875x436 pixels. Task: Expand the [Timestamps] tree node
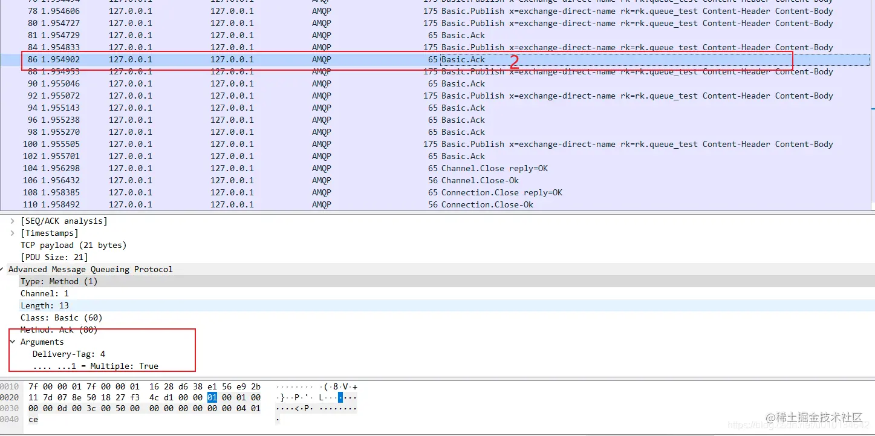12,233
